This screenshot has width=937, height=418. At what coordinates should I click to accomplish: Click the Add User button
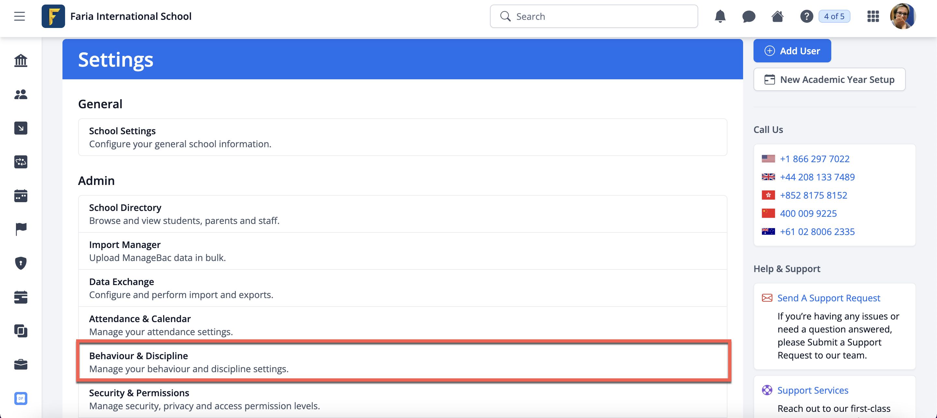point(792,51)
